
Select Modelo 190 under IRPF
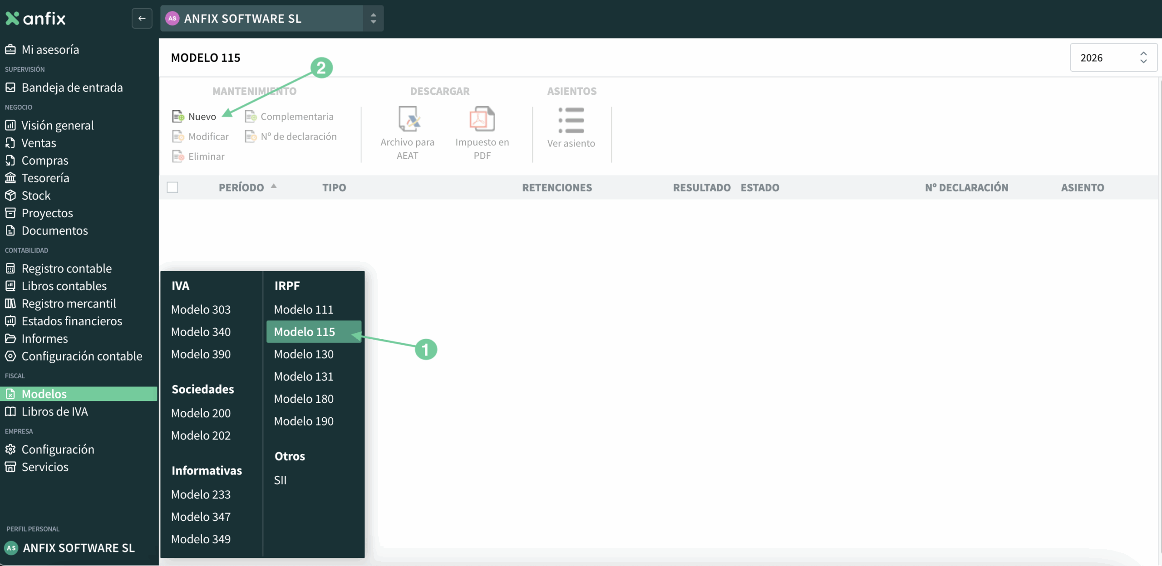coord(304,421)
